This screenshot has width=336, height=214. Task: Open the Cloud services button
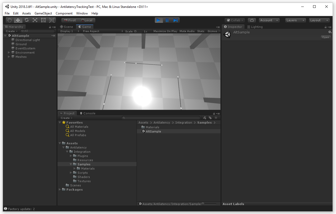coord(252,20)
